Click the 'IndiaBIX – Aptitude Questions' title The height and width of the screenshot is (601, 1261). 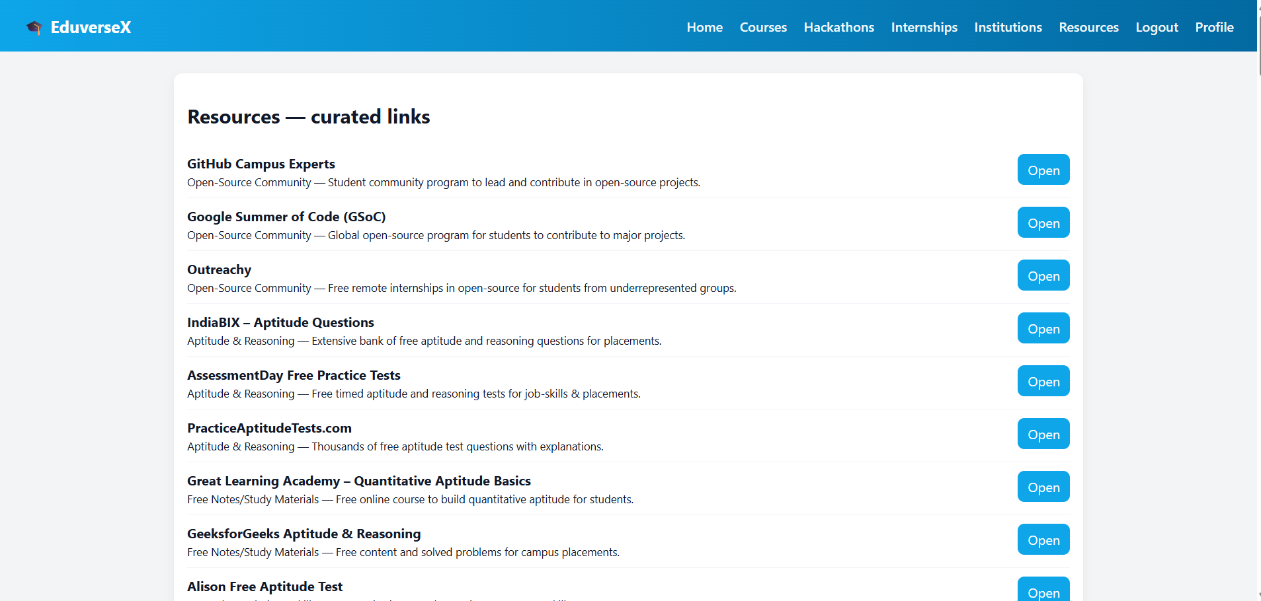coord(280,322)
